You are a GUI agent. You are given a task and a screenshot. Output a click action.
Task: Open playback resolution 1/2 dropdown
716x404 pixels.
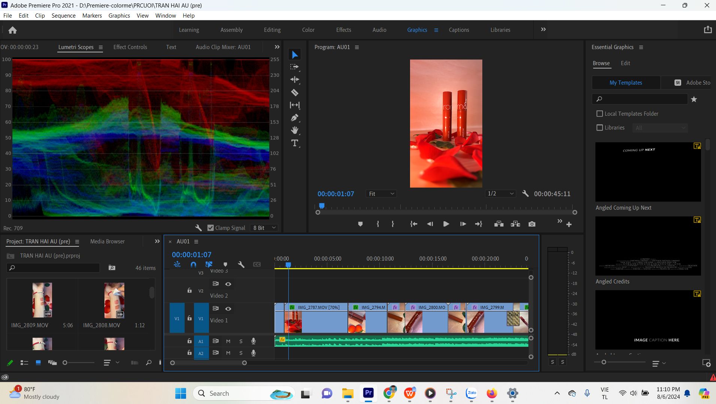pos(500,194)
